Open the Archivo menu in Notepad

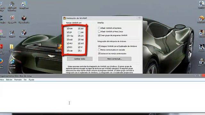pos(2,80)
